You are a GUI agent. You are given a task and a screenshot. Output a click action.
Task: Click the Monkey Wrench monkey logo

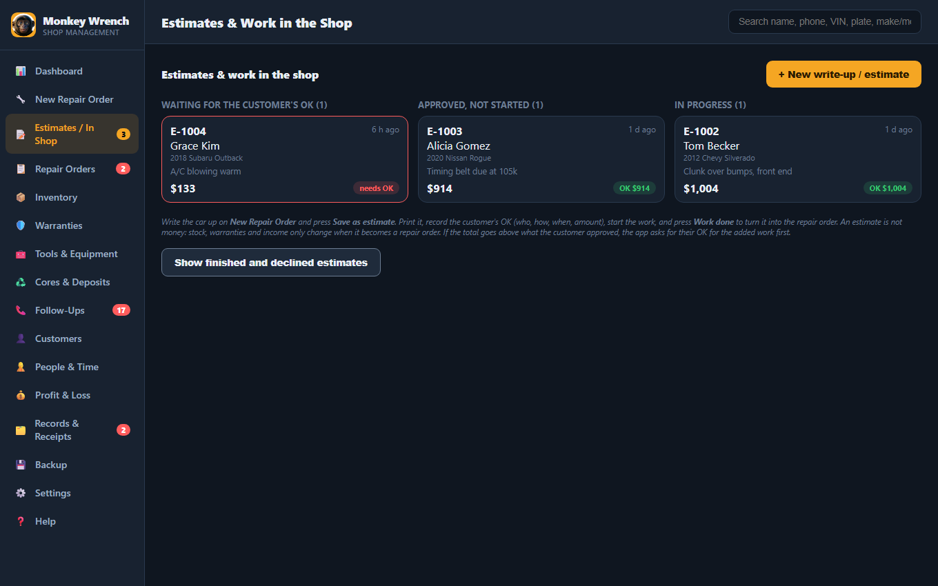[23, 25]
